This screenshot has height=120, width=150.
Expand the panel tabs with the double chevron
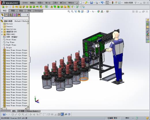tap(27, 15)
